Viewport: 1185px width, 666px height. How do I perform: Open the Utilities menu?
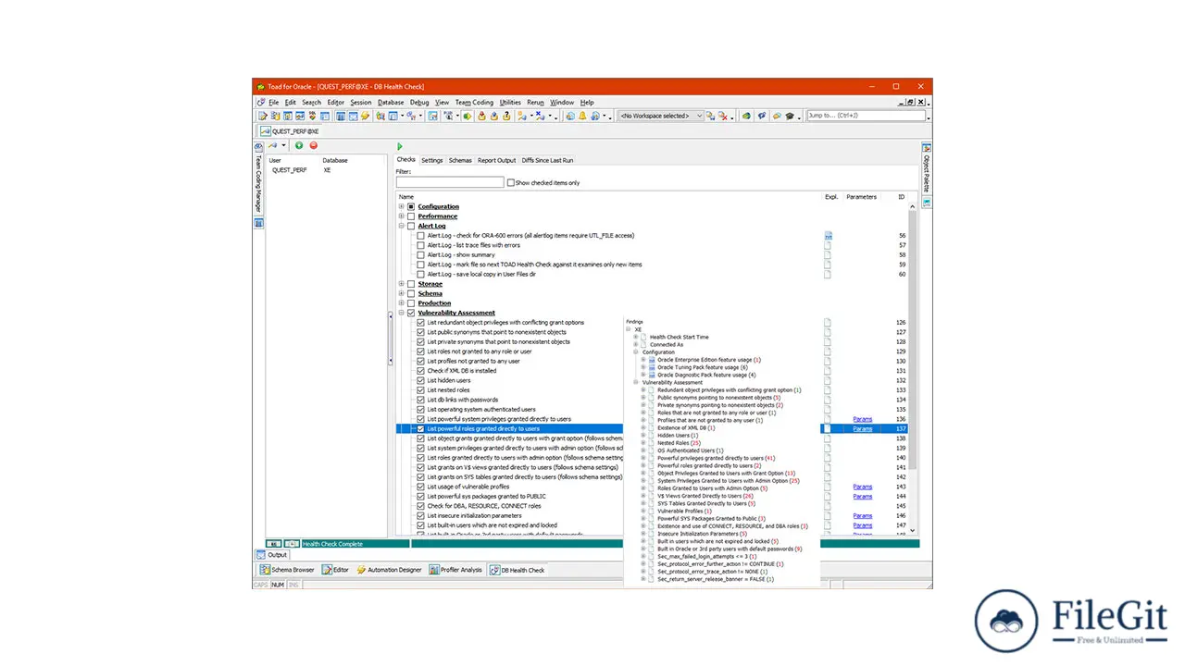[510, 102]
